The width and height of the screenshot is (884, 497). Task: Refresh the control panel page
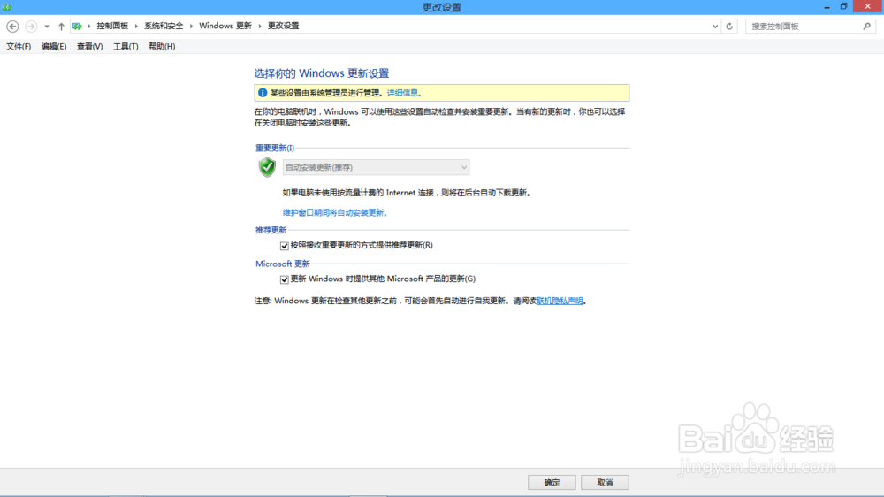point(729,26)
